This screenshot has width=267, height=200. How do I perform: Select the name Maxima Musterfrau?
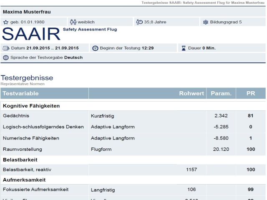coord(27,12)
